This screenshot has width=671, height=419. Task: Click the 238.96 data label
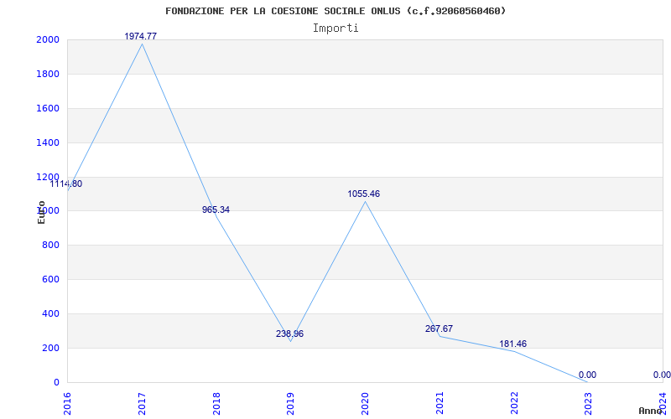coord(289,334)
